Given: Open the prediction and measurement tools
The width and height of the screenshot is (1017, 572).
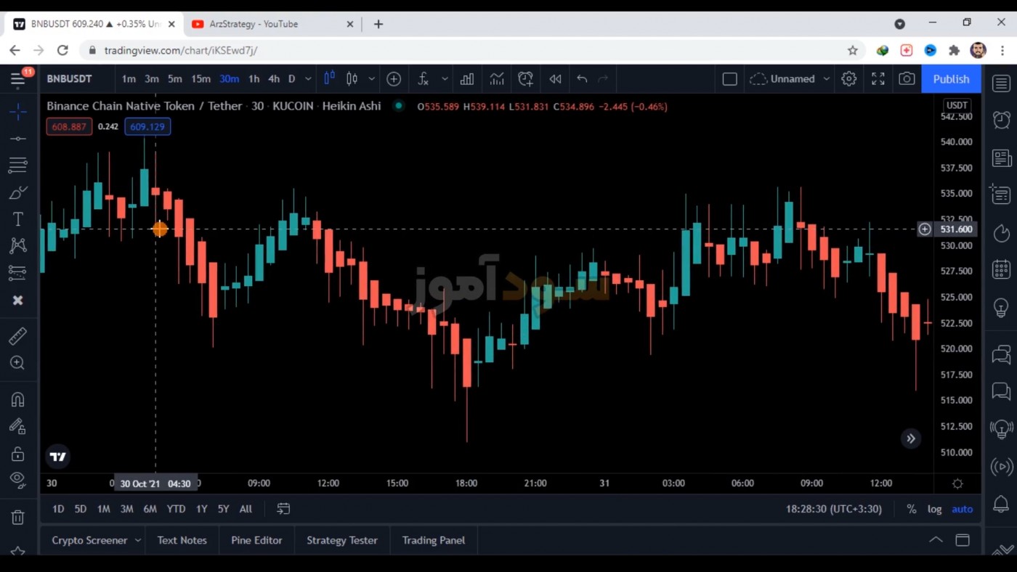Looking at the screenshot, I should (18, 273).
